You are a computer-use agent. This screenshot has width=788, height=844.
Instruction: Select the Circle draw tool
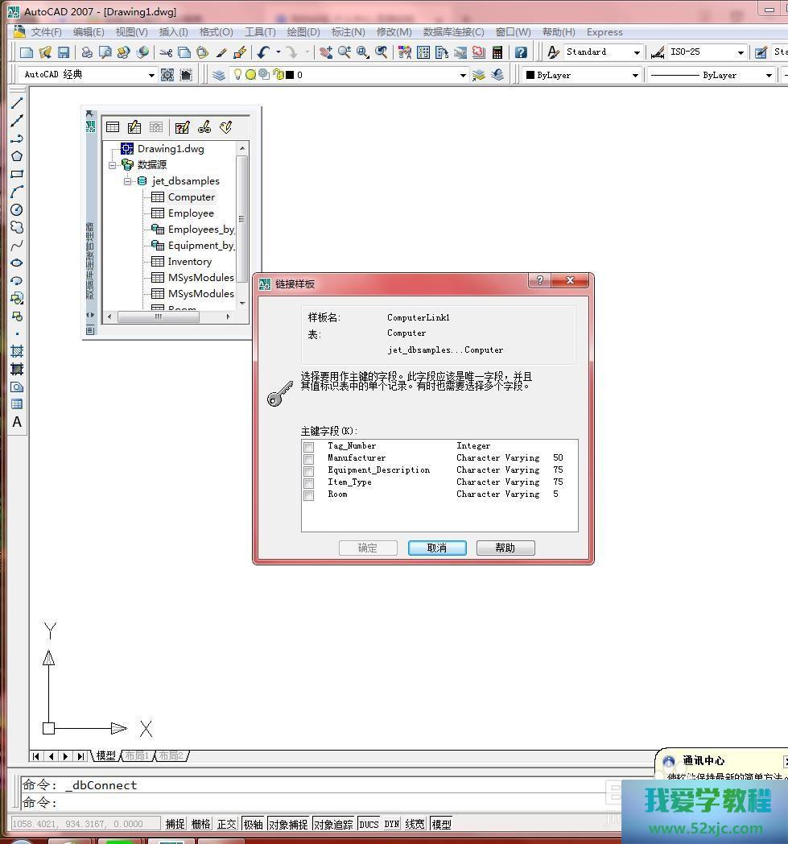(x=16, y=209)
